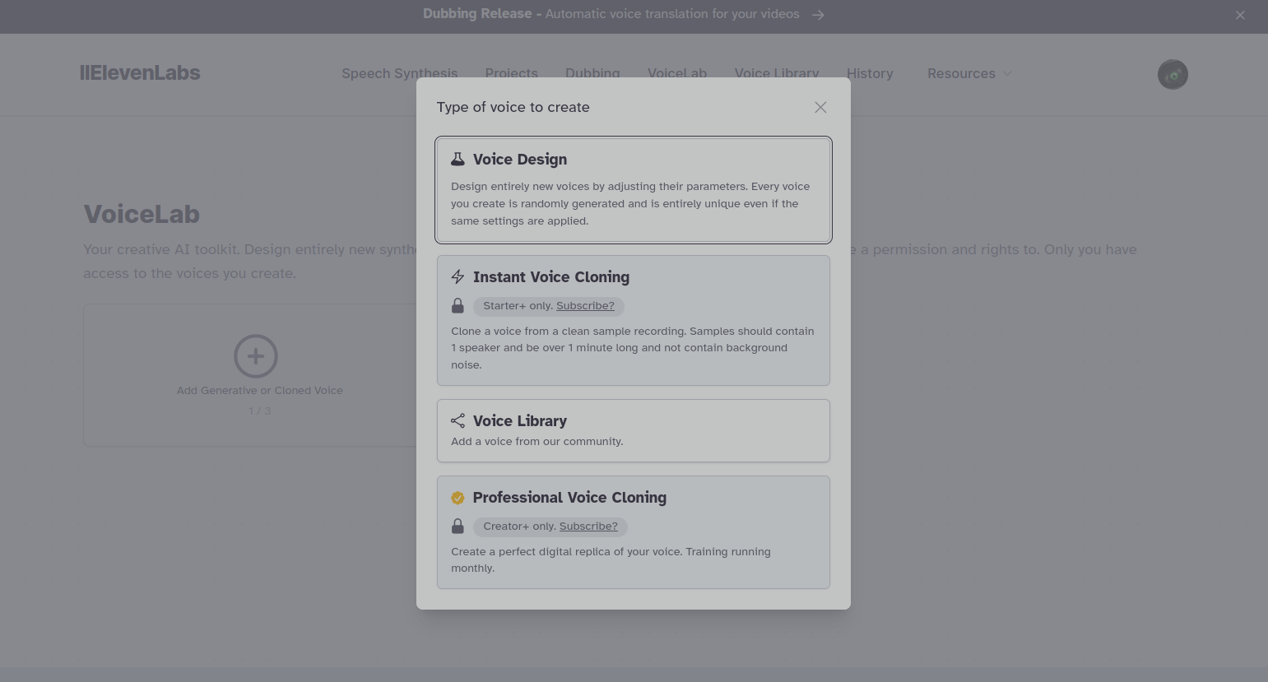
Task: Click Add Generative or Cloned Voice label
Action: pos(260,391)
